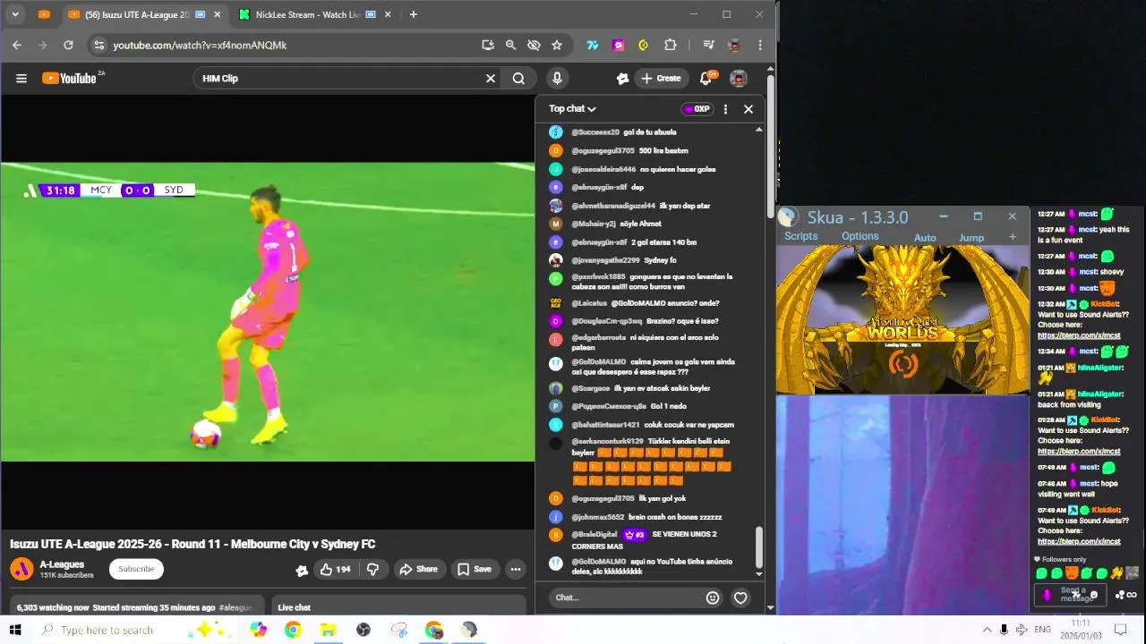Switch to the NickLee Stream tab

(x=315, y=14)
